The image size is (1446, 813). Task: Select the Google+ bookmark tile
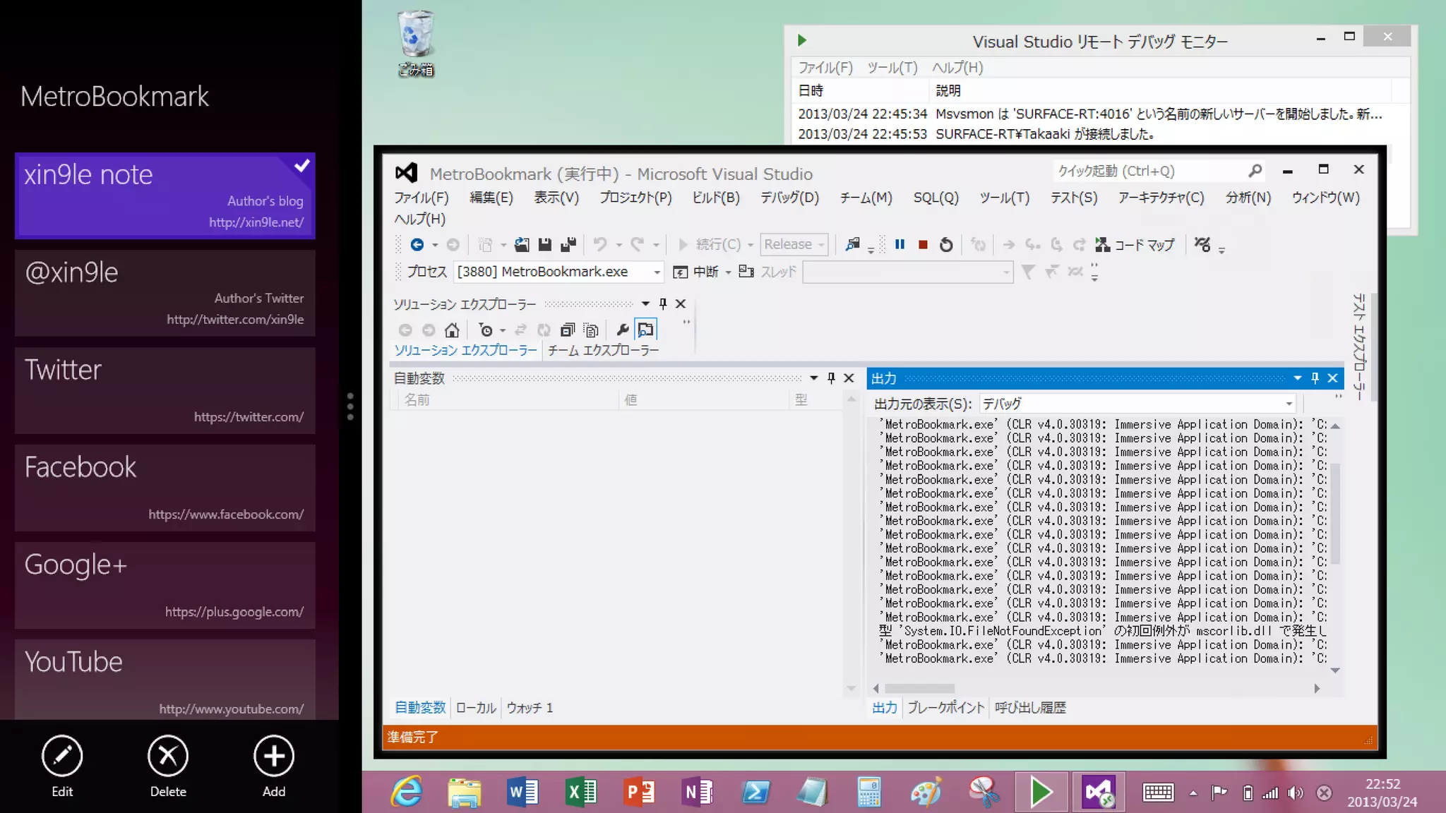(x=165, y=585)
